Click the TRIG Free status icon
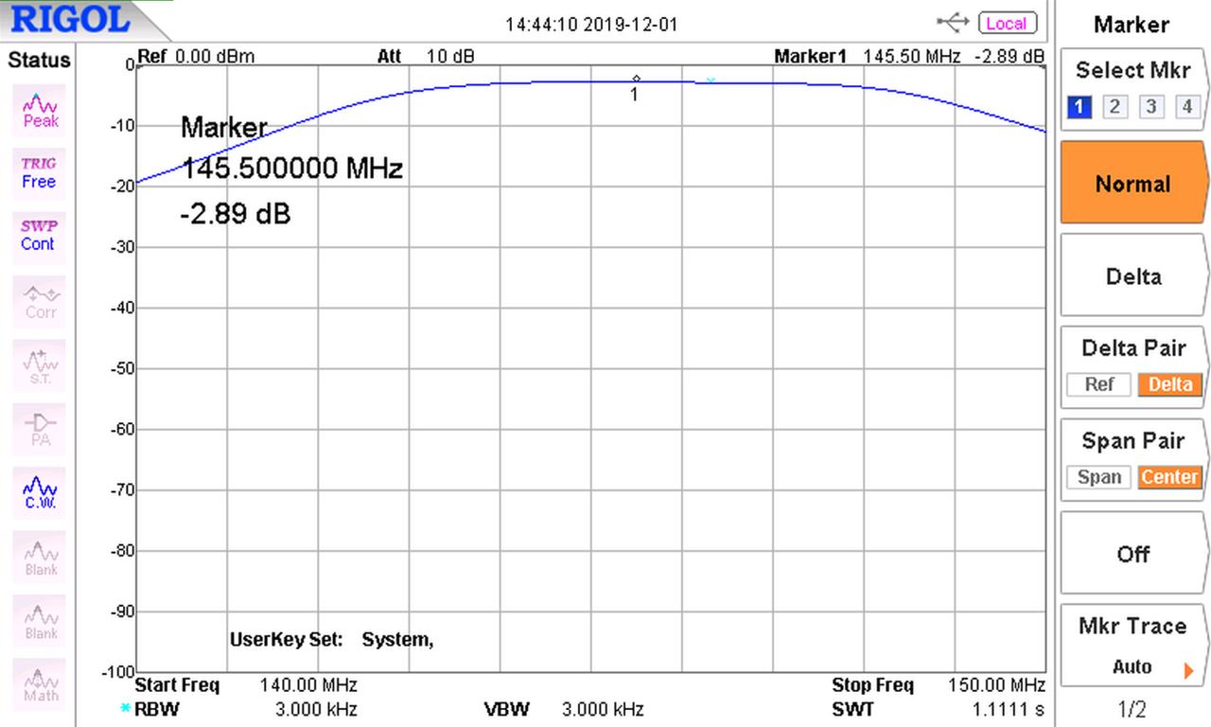The image size is (1211, 727). (x=38, y=172)
